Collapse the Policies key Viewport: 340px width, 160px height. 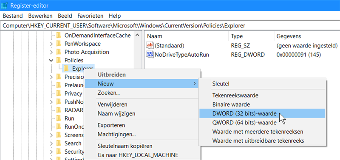(51, 61)
